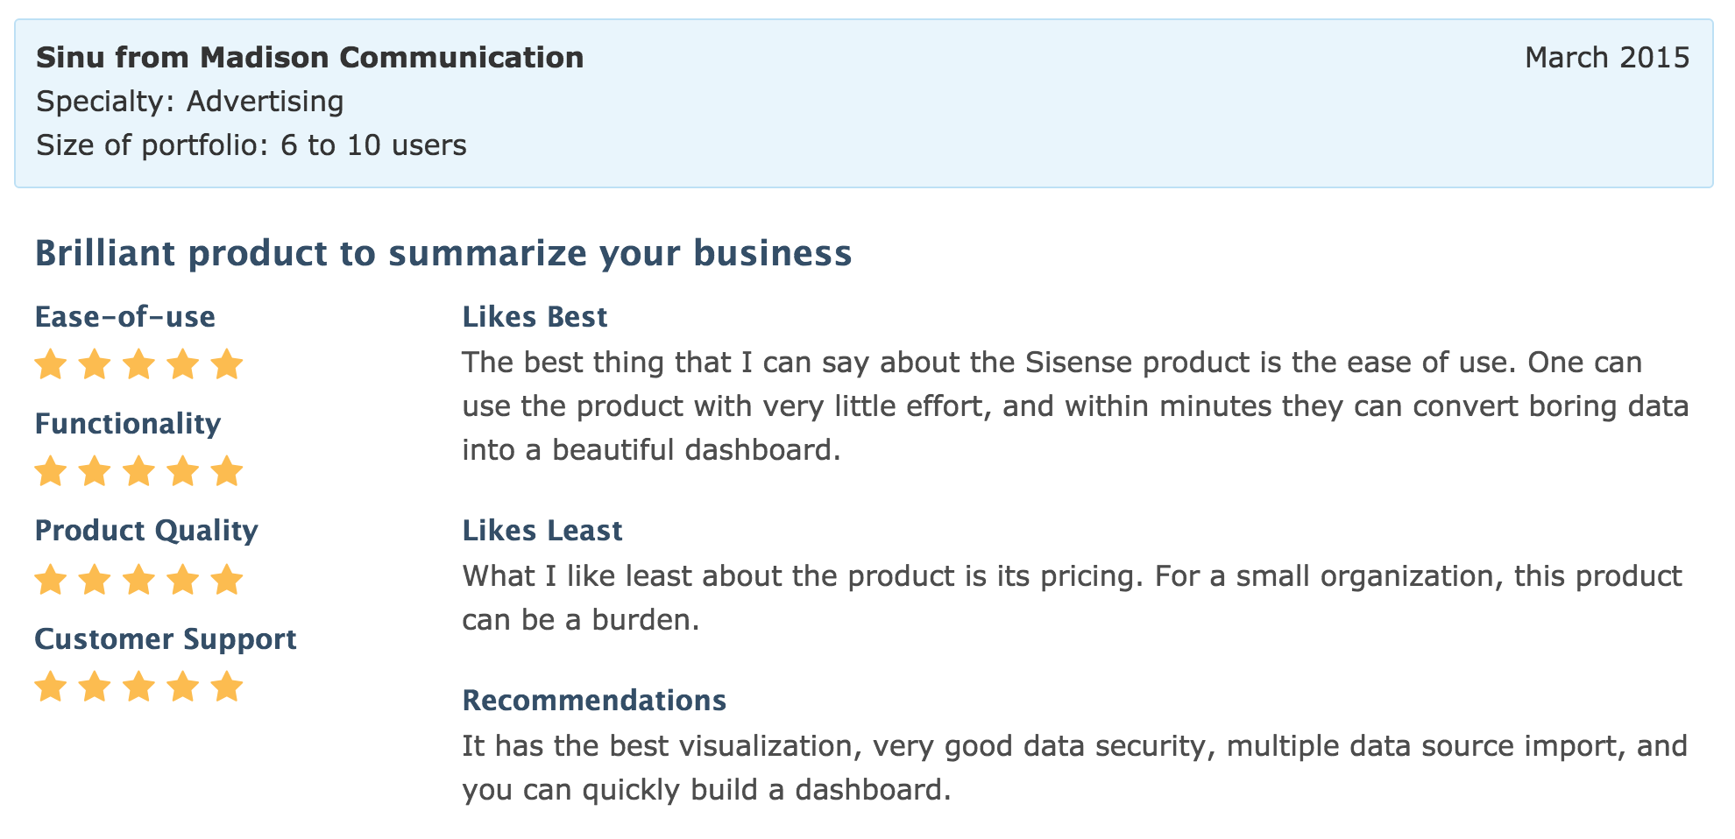Click the first Ease-of-use star
The width and height of the screenshot is (1735, 839).
51,364
